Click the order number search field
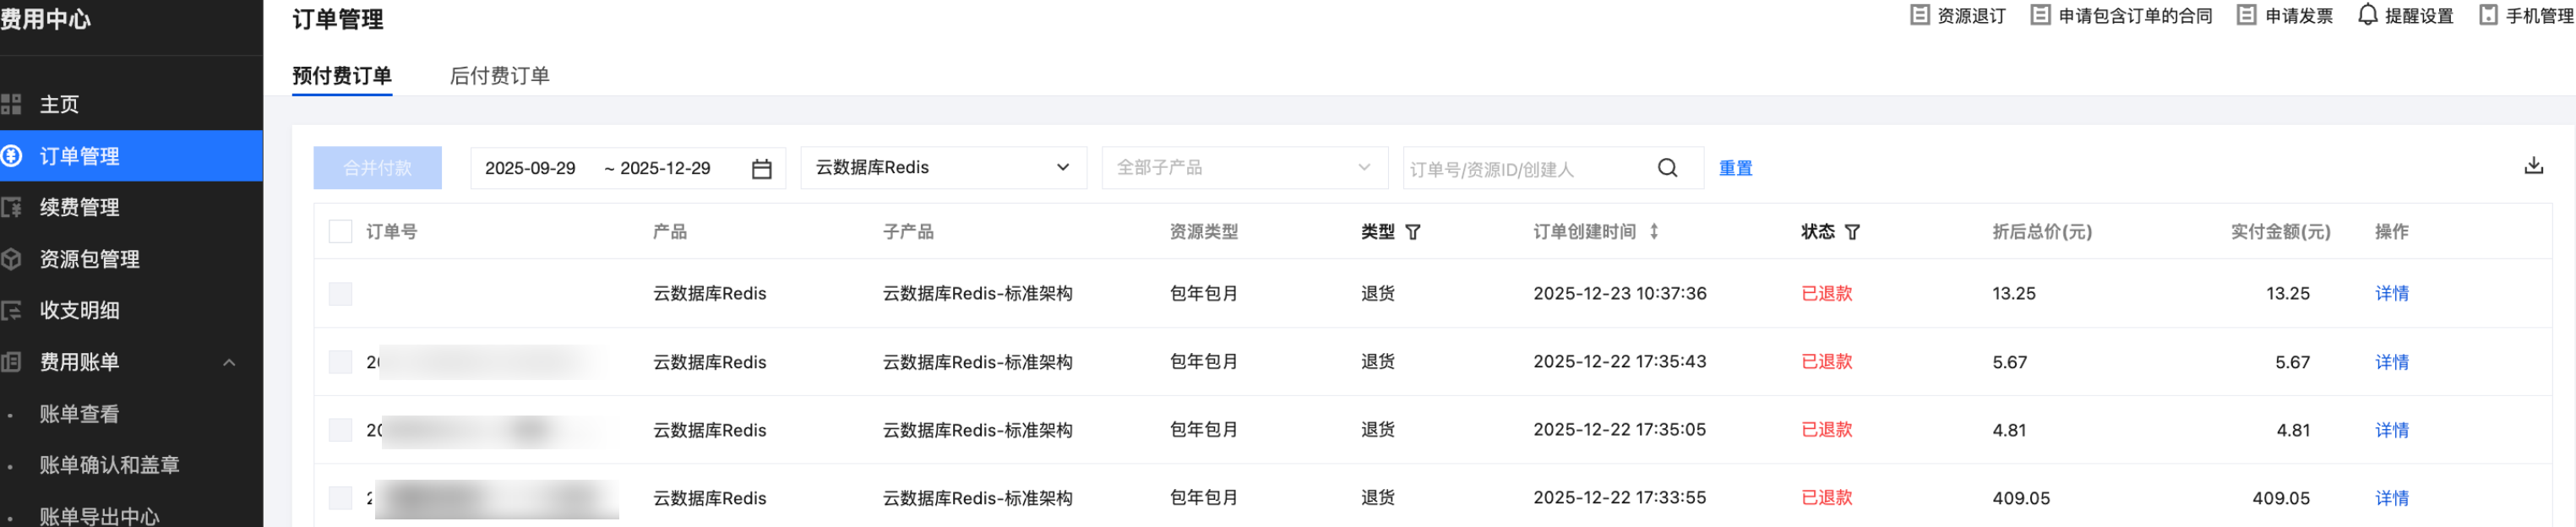 click(x=1525, y=169)
